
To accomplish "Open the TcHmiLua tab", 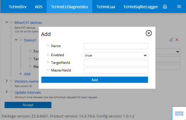I will pyautogui.click(x=106, y=7).
